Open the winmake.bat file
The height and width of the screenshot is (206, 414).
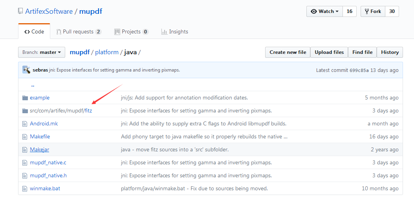click(x=45, y=189)
